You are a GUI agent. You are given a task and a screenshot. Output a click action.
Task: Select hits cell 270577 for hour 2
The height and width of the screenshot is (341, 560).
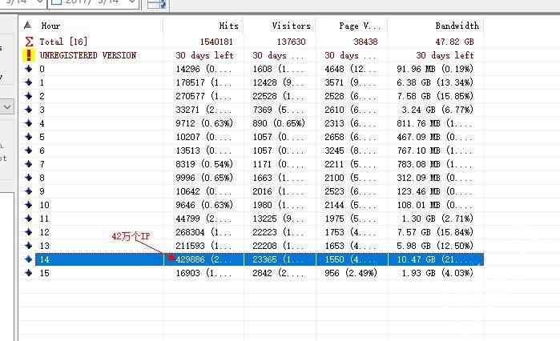[203, 96]
